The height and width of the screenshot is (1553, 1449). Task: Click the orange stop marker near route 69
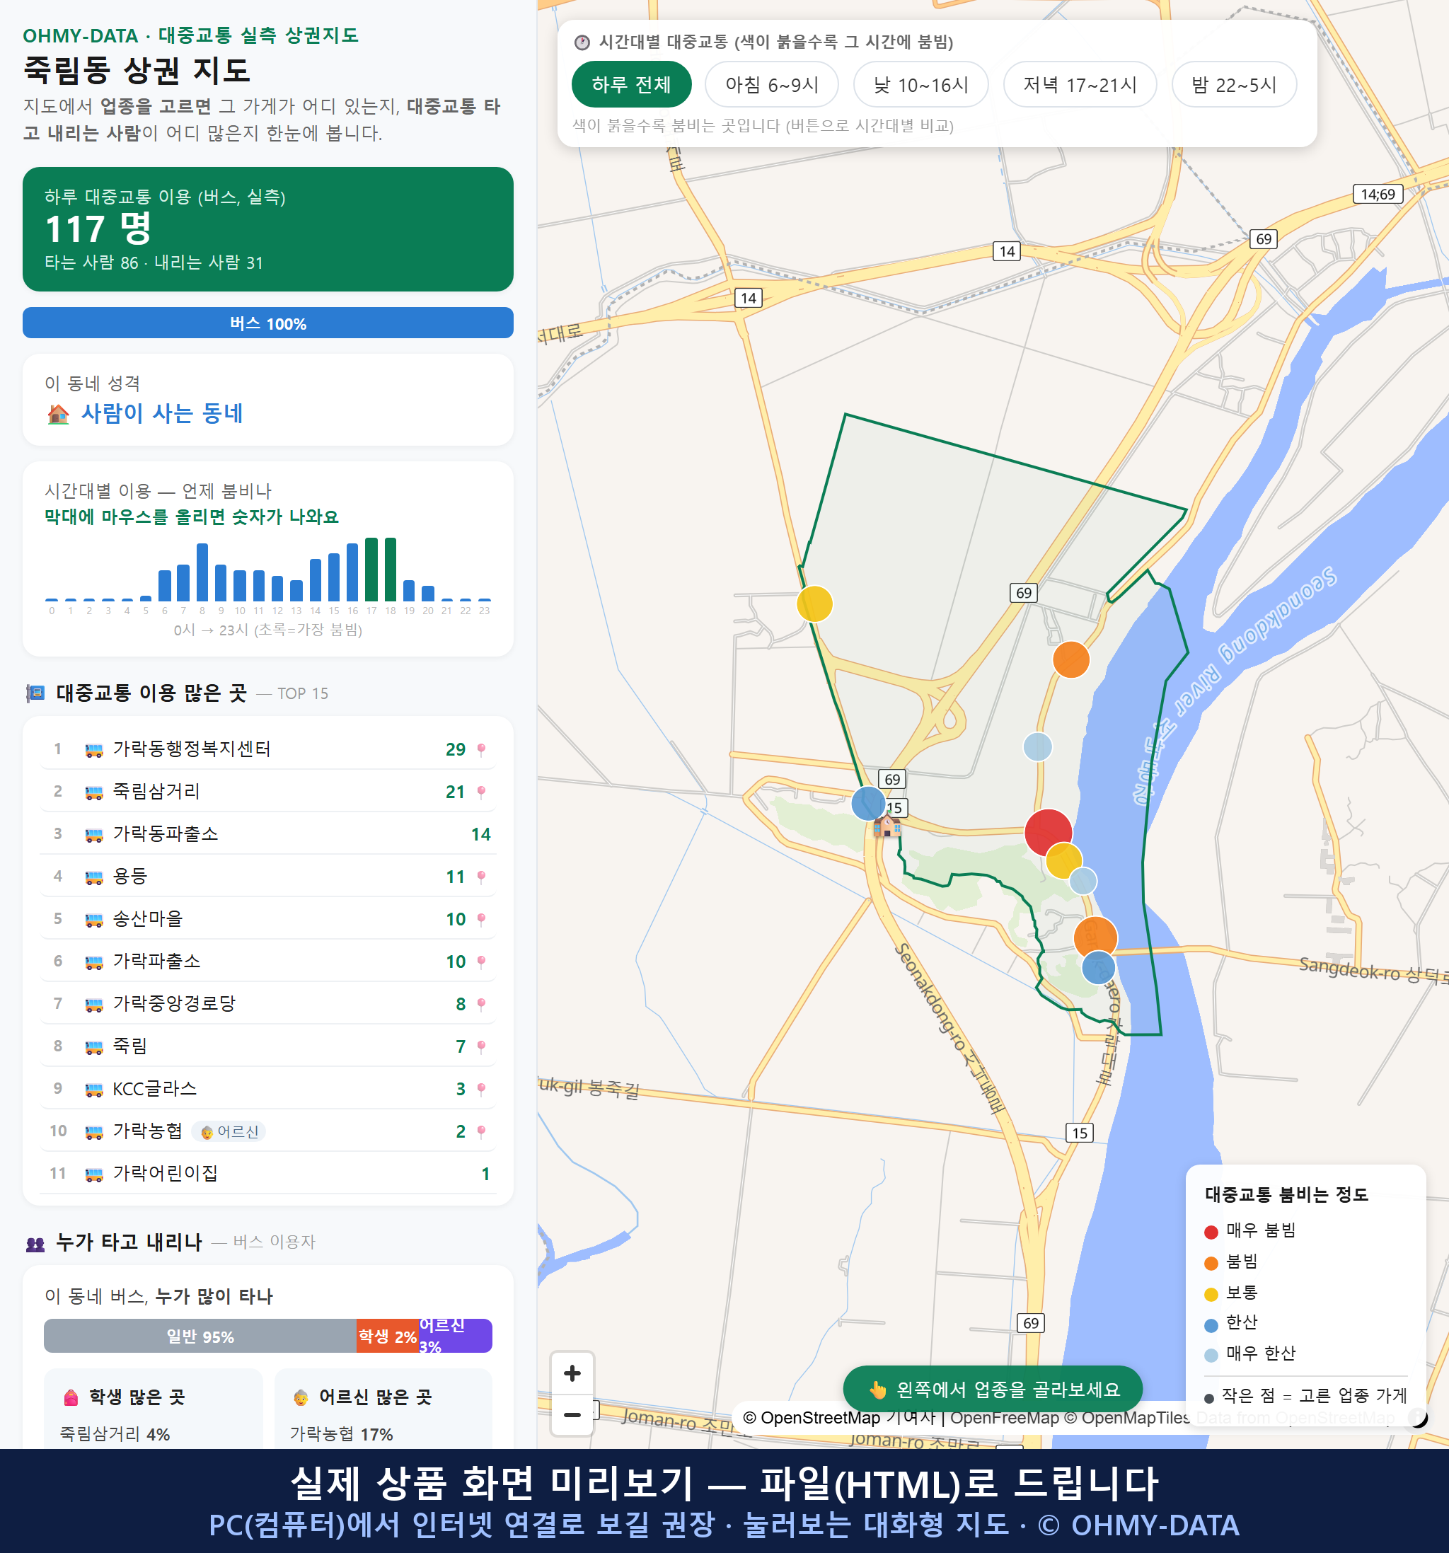click(x=1071, y=659)
